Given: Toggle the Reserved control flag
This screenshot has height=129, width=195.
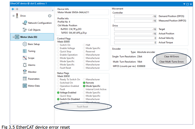Looking at the screenshot, I should (x=84, y=52).
